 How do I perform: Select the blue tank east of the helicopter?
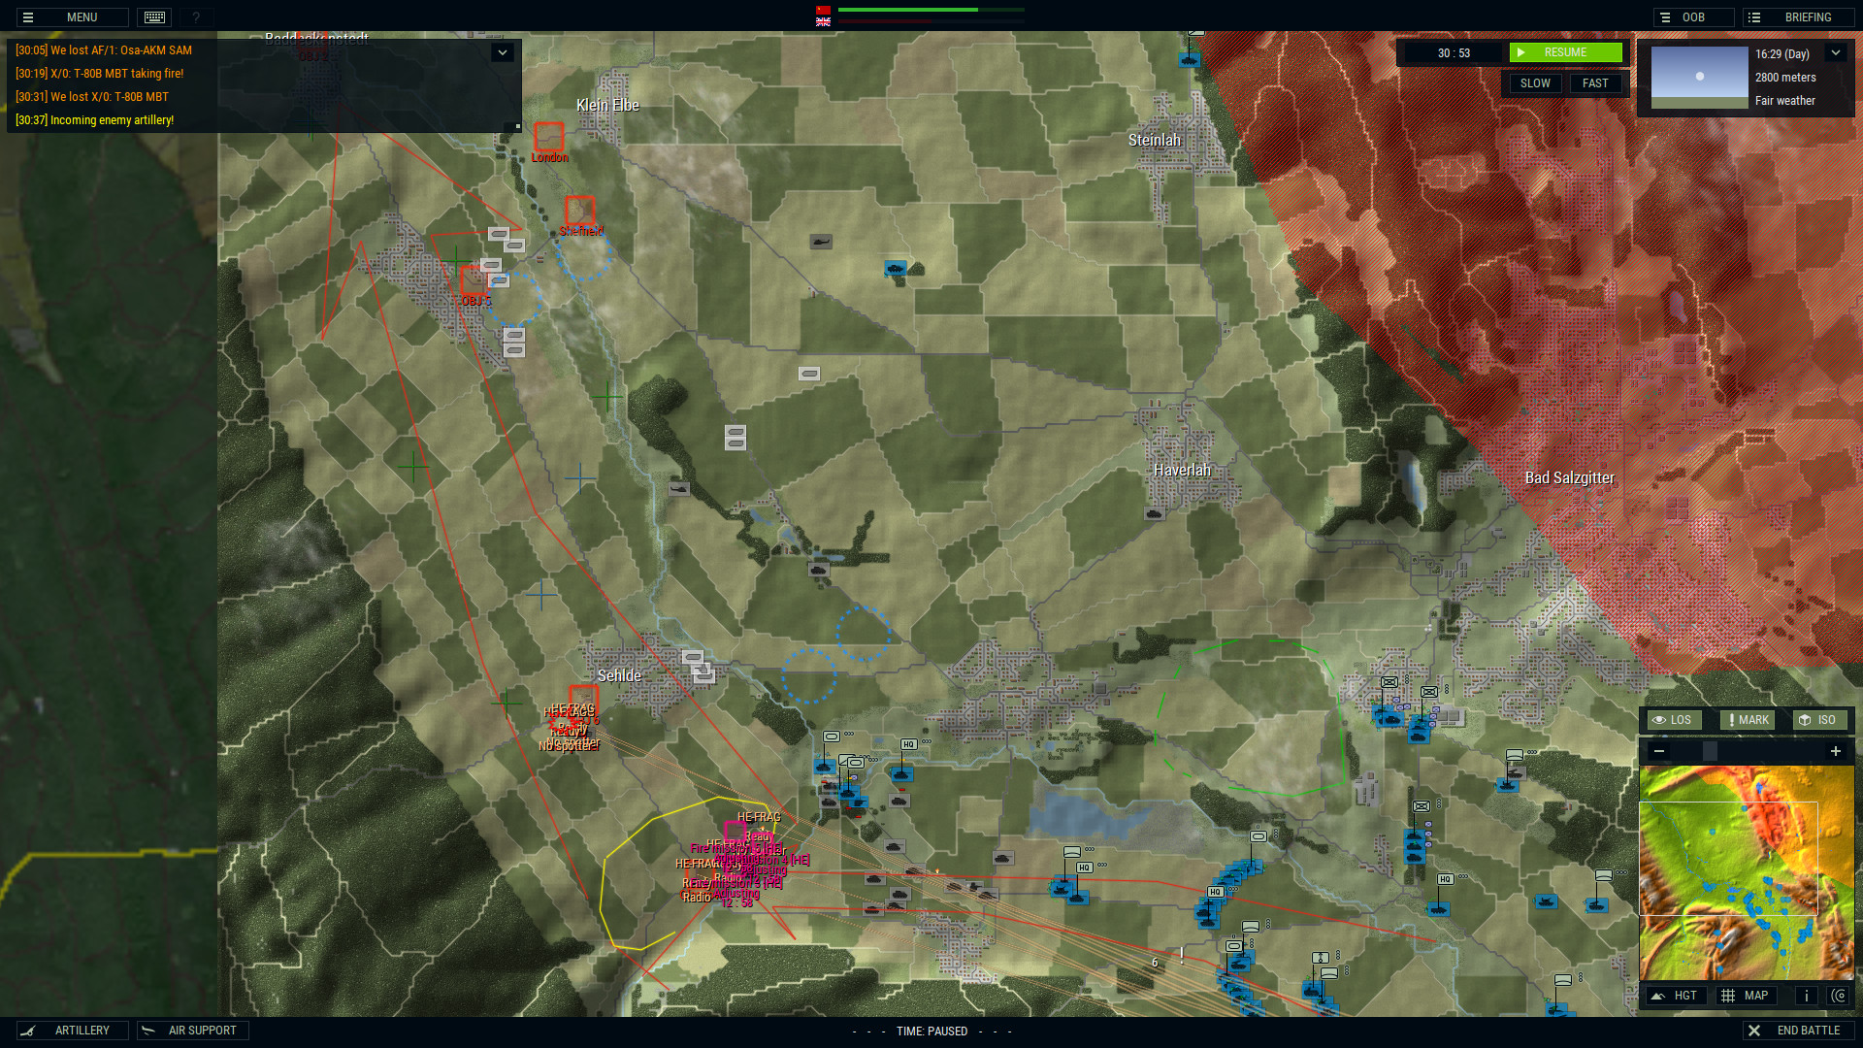tap(895, 268)
